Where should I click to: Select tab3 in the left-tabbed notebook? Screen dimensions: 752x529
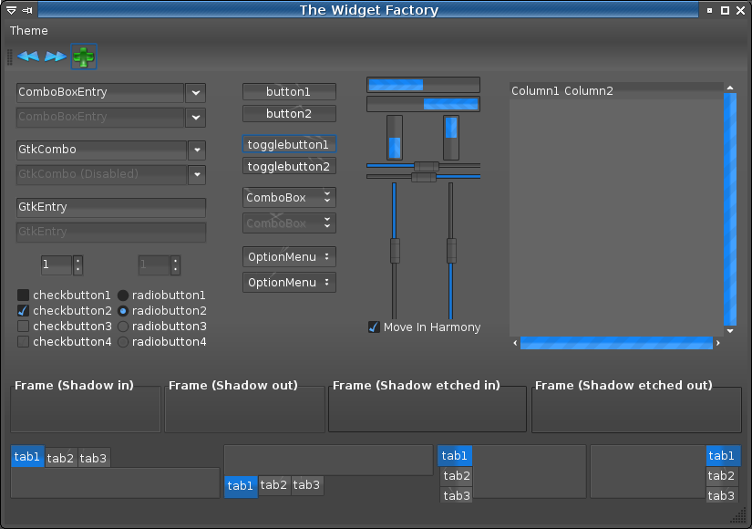(x=457, y=495)
